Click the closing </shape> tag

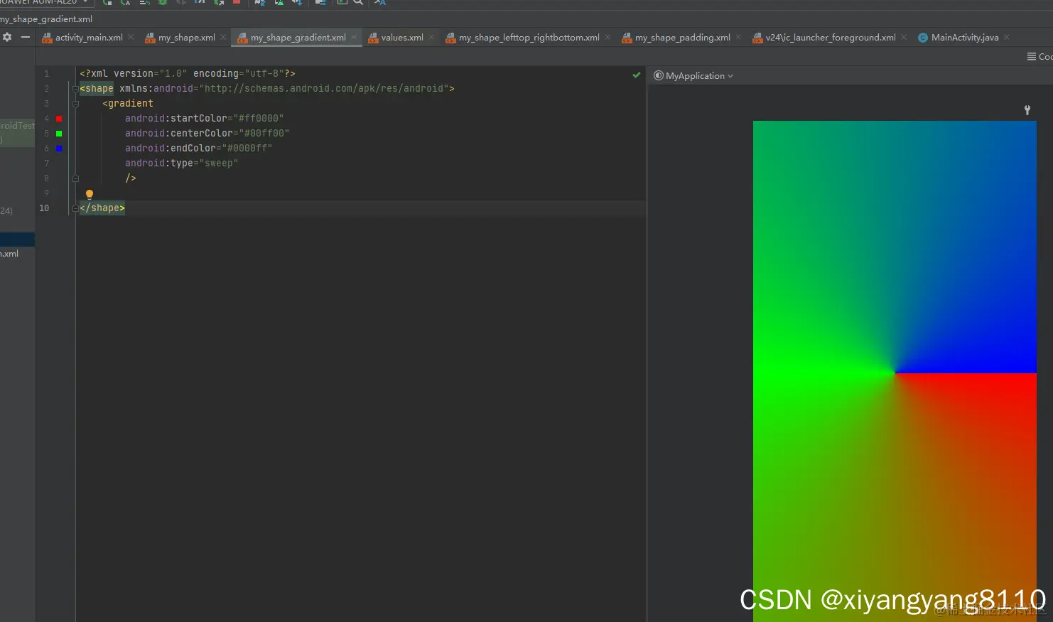coord(102,208)
